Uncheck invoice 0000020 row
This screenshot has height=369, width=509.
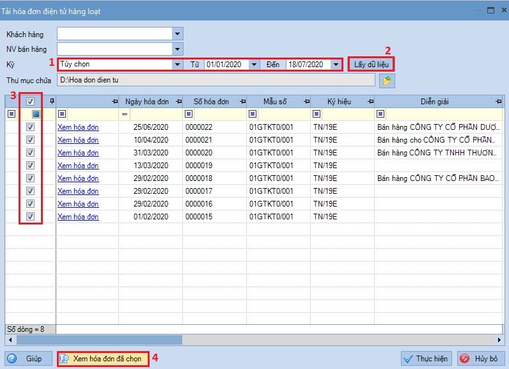pyautogui.click(x=30, y=153)
